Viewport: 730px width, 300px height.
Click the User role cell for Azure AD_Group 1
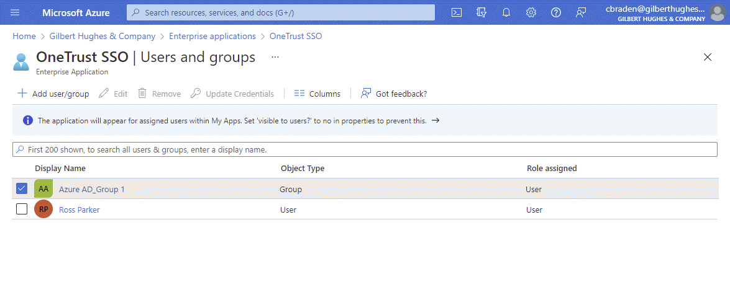click(x=534, y=190)
